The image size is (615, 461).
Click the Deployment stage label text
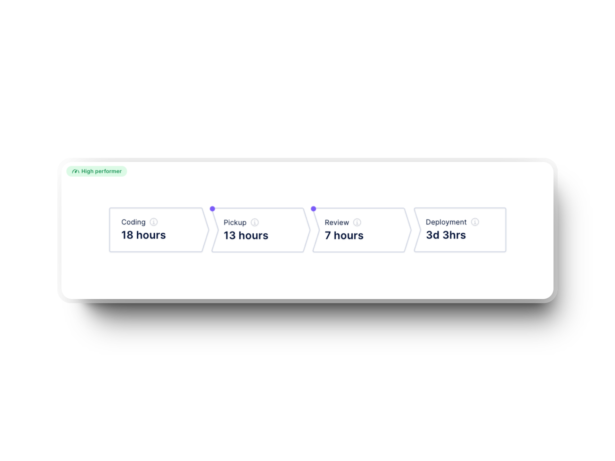(x=446, y=222)
